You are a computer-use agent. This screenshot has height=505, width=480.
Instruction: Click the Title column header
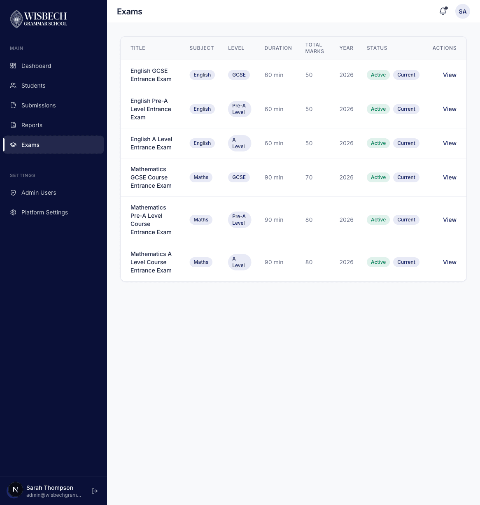[138, 48]
